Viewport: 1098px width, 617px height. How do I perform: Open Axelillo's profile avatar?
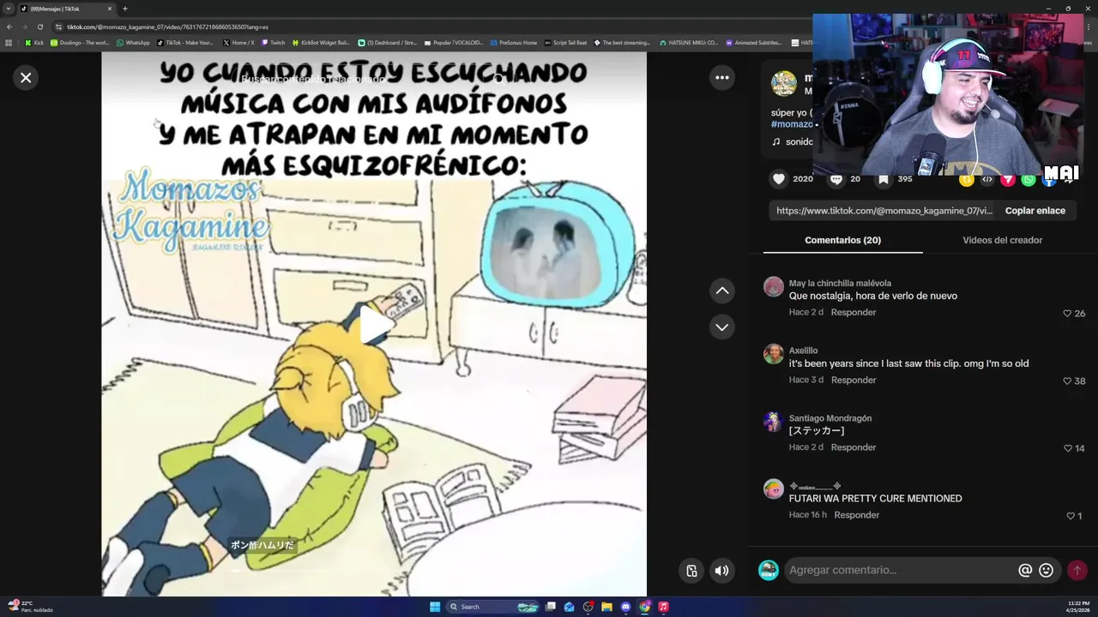click(x=774, y=354)
